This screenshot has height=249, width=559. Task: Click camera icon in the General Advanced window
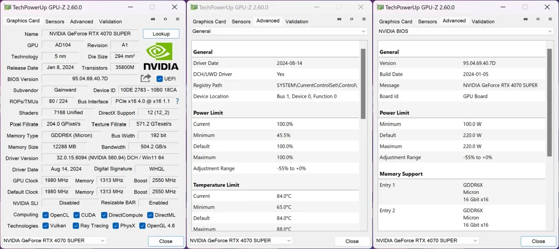(x=339, y=19)
